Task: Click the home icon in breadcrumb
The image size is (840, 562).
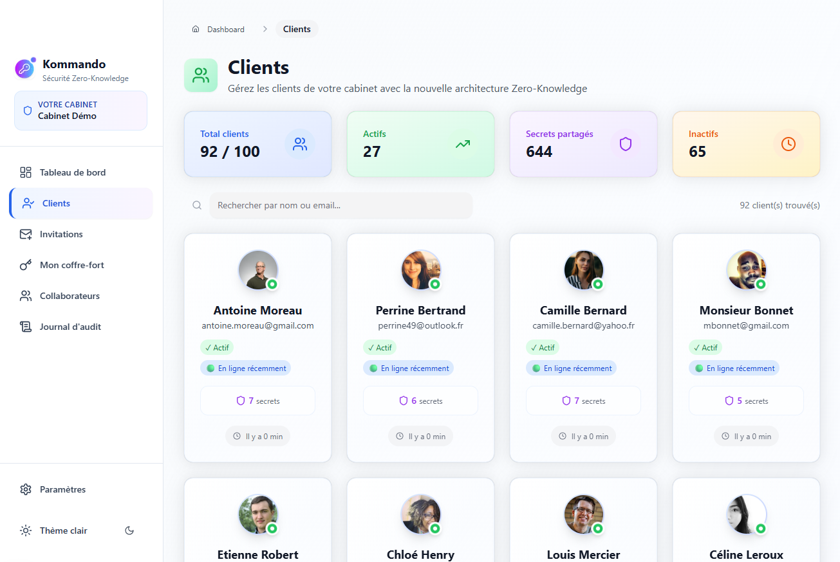Action: pos(196,29)
